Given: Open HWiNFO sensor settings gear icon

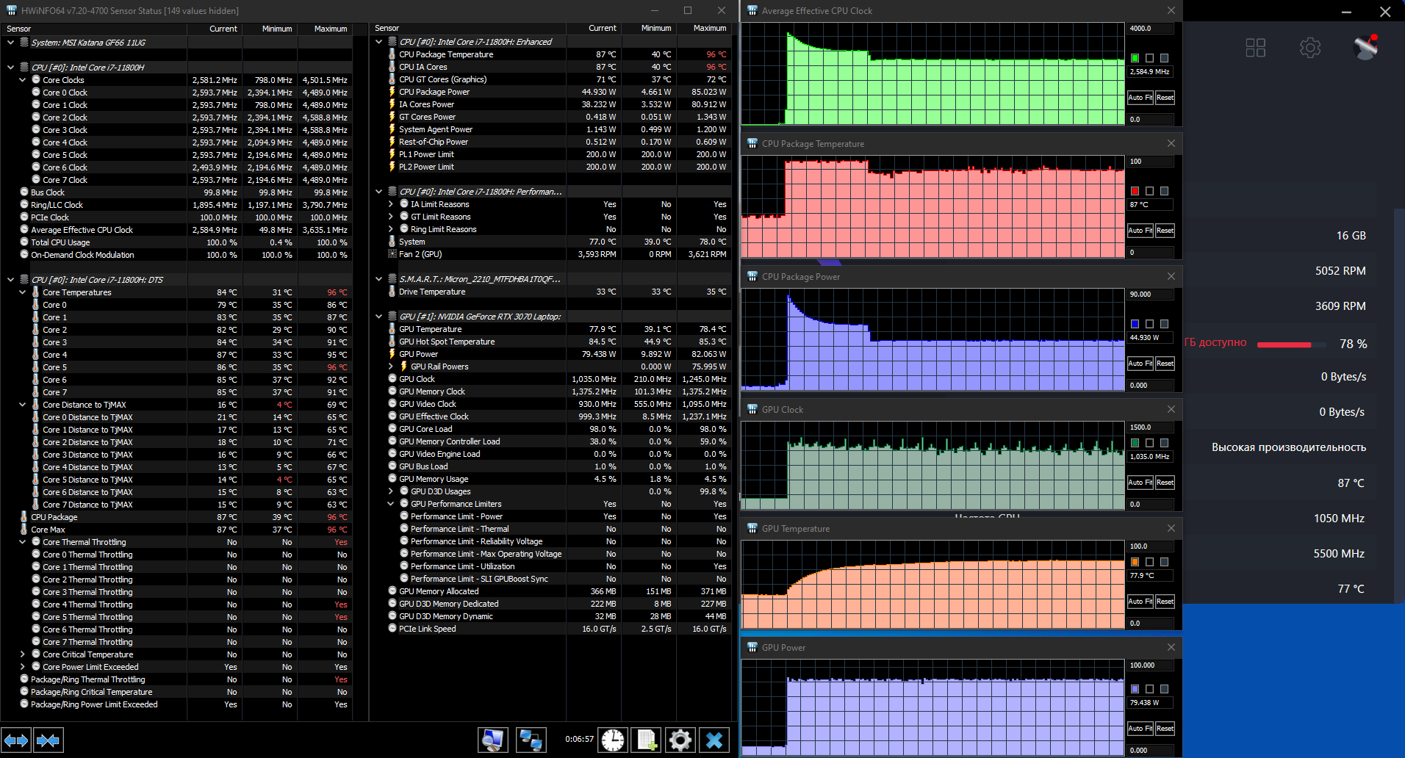Looking at the screenshot, I should tap(680, 740).
